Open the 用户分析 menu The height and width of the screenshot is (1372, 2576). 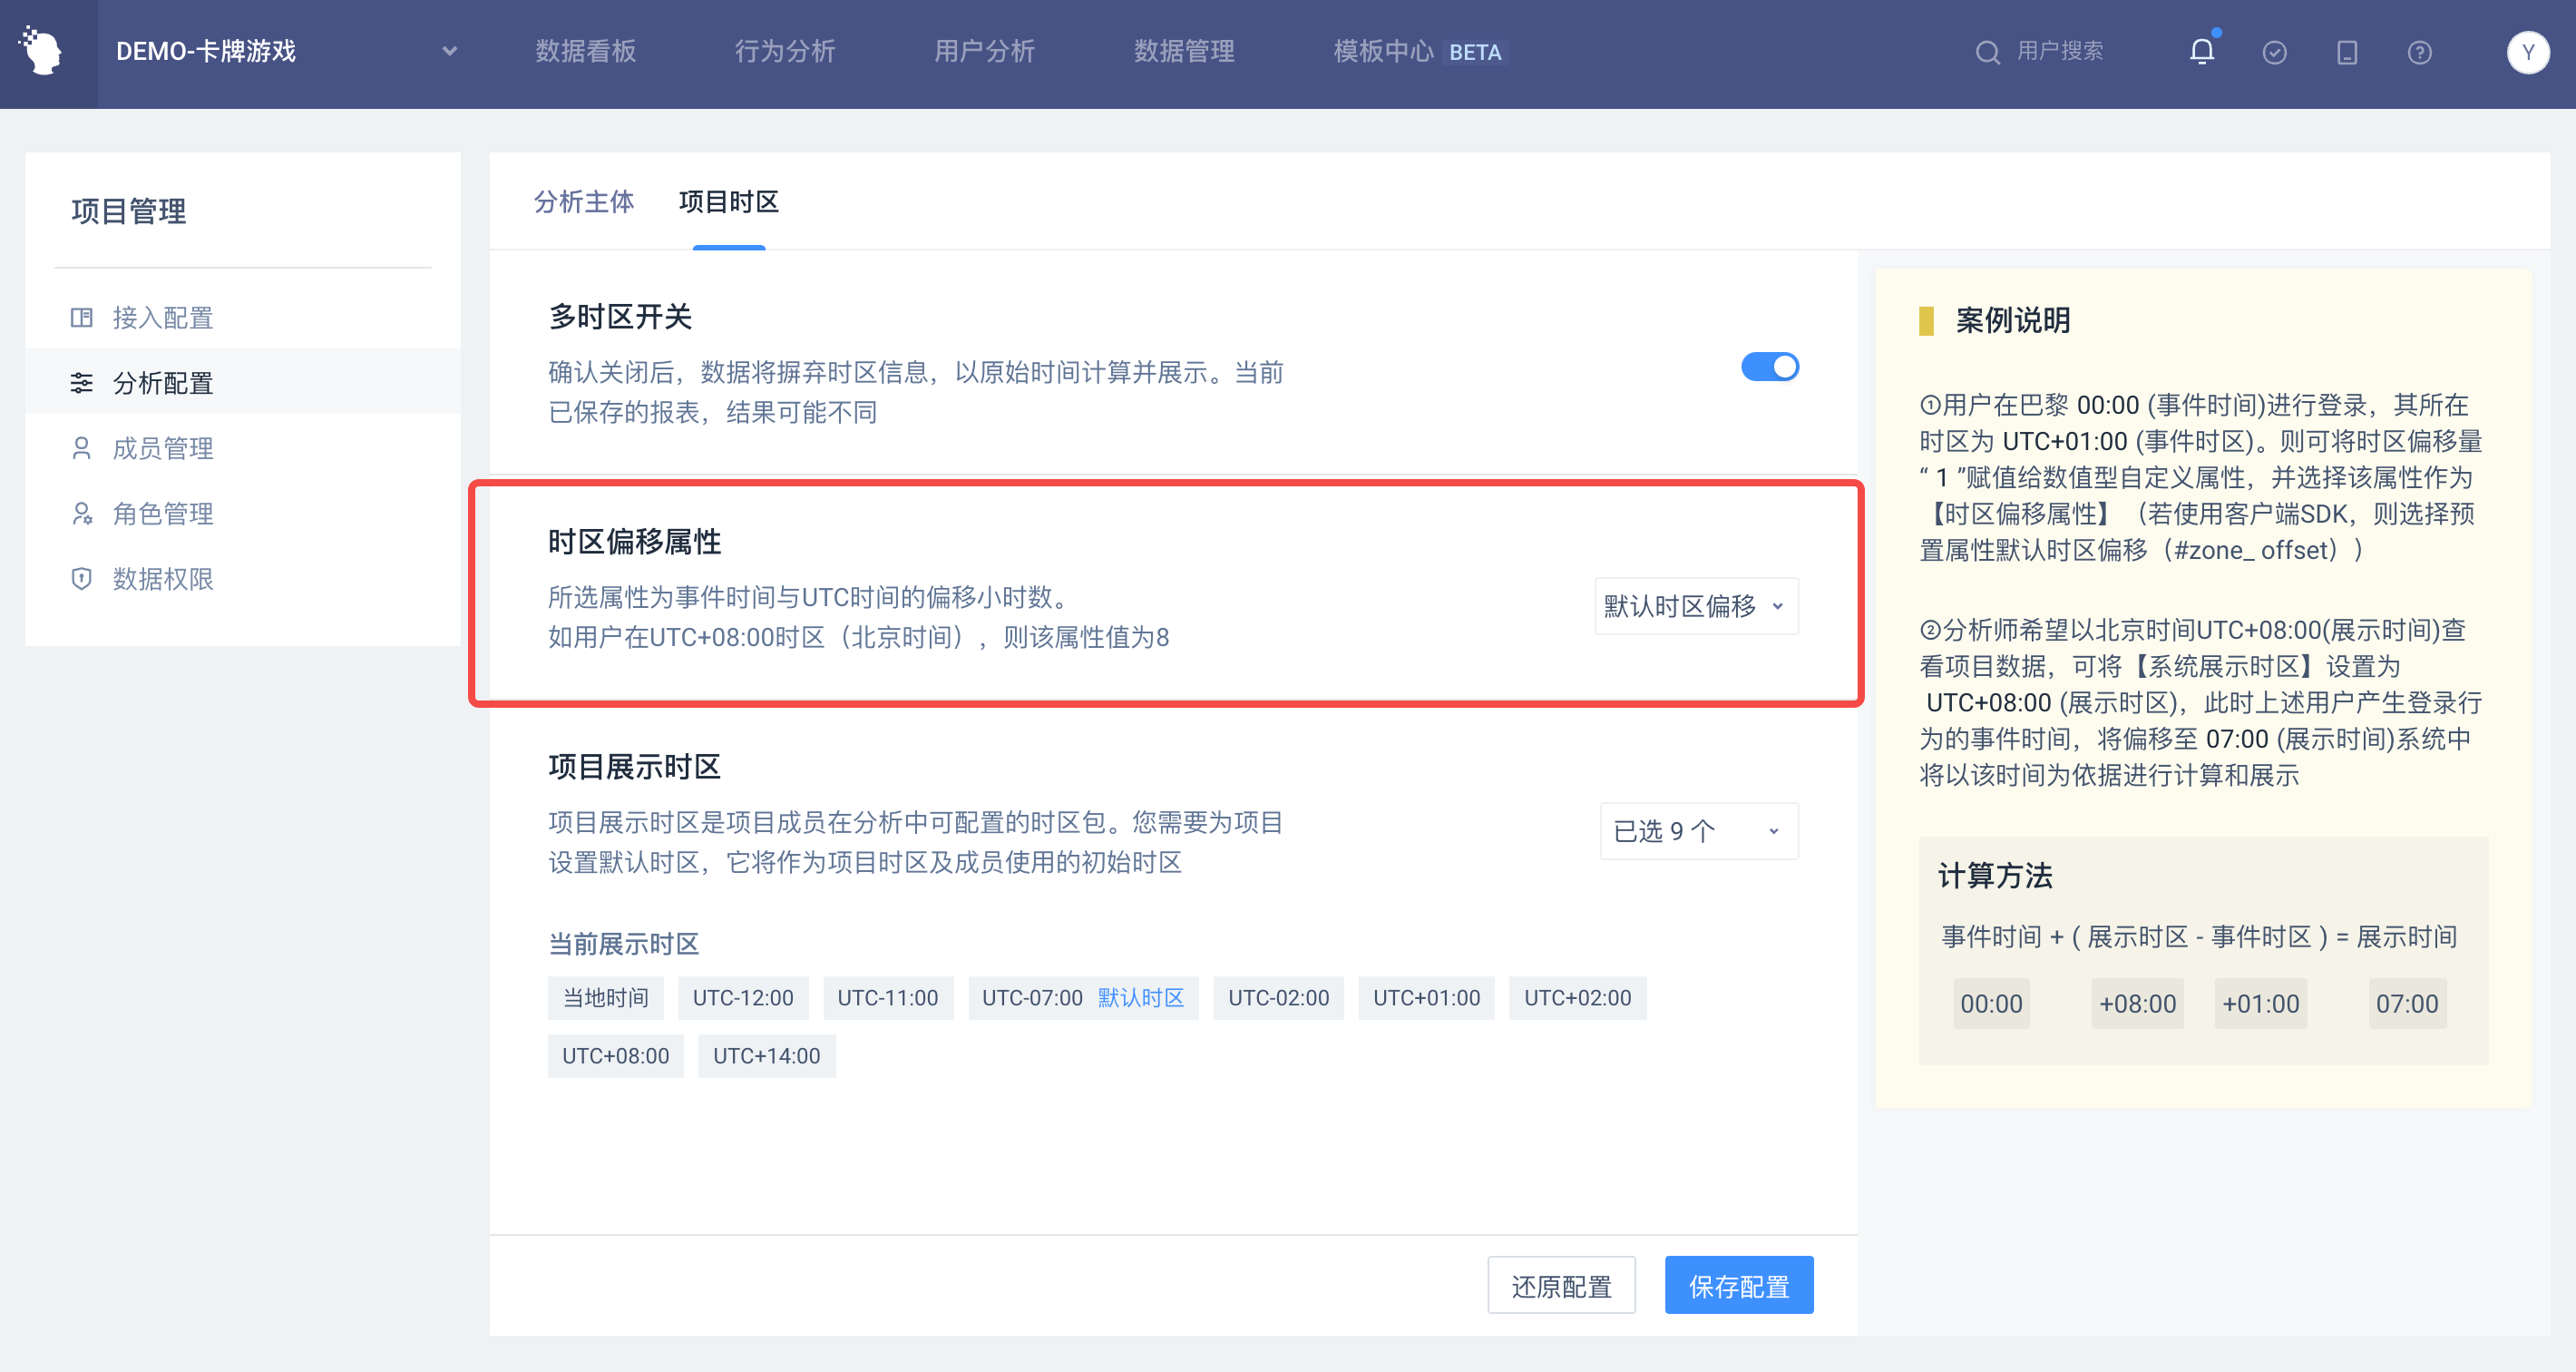click(984, 51)
